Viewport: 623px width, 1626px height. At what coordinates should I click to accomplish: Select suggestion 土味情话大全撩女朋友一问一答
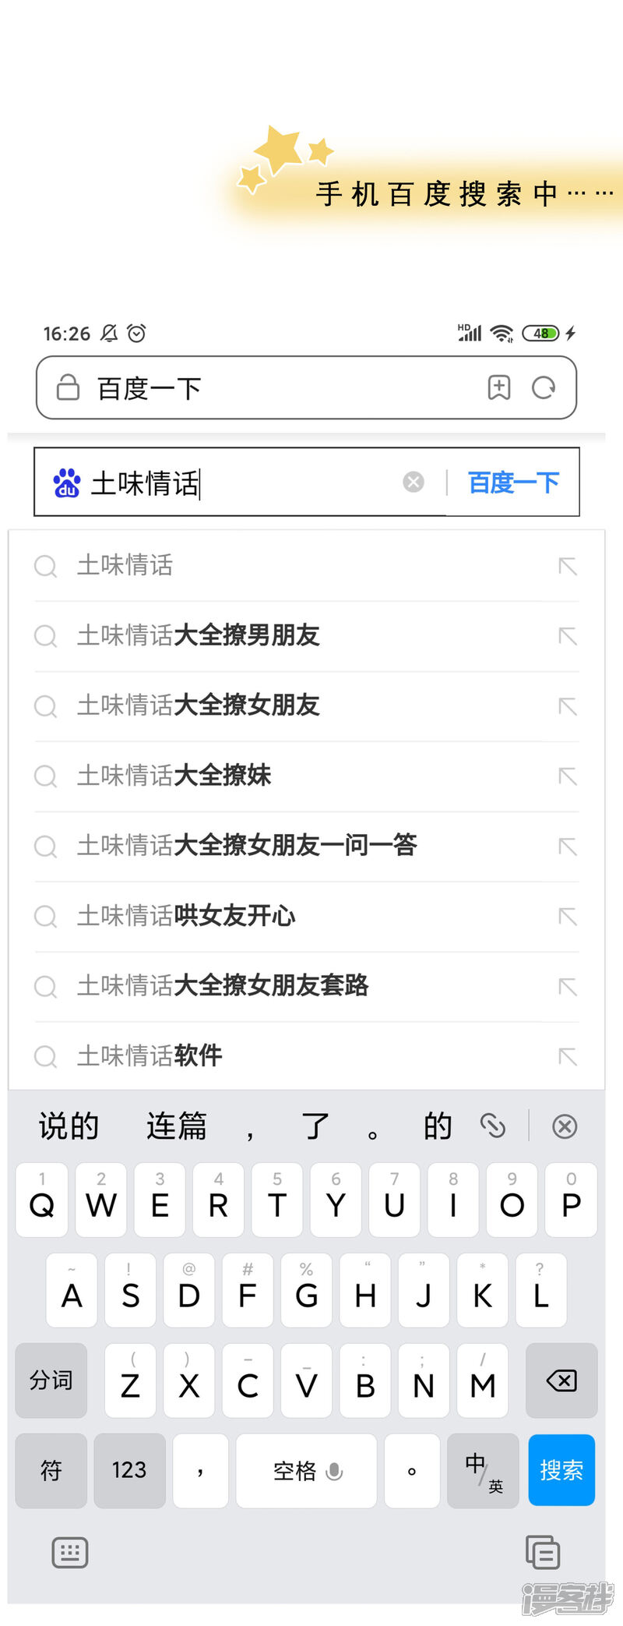click(x=247, y=846)
